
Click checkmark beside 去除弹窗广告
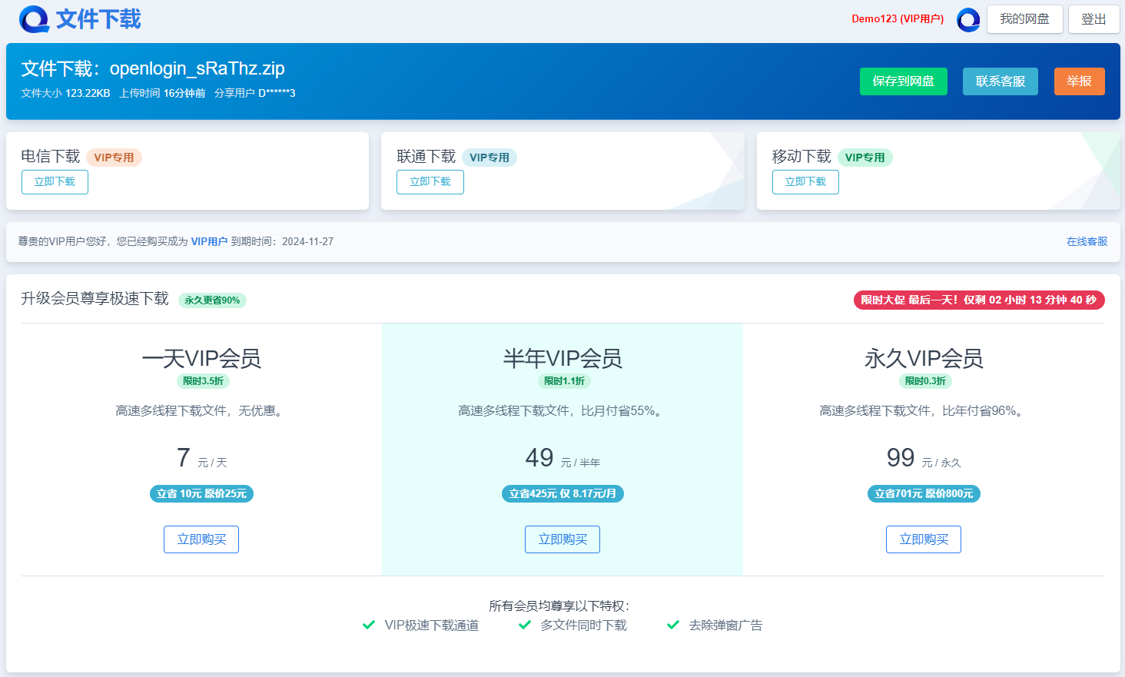(x=673, y=625)
